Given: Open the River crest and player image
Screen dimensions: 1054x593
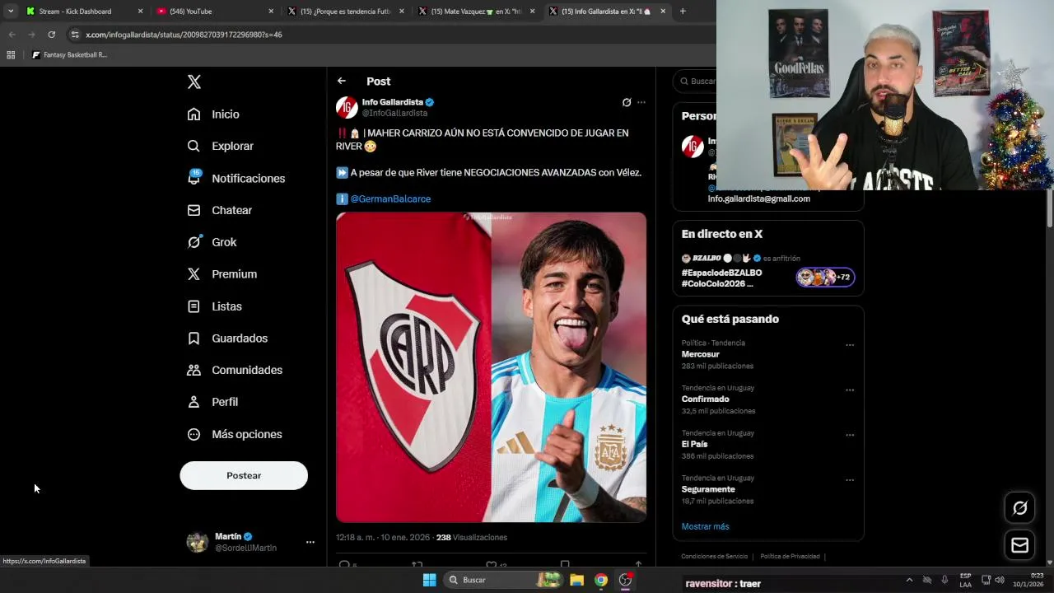Looking at the screenshot, I should (x=492, y=367).
